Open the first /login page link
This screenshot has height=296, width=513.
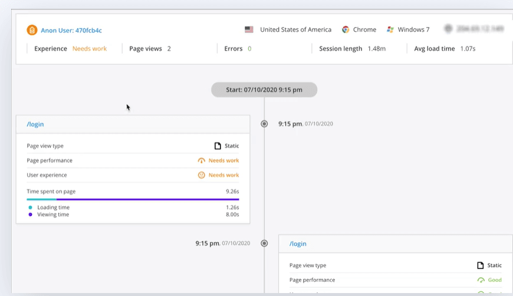point(35,124)
